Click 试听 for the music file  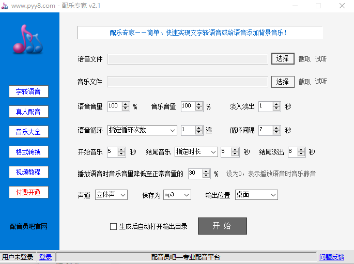point(321,81)
